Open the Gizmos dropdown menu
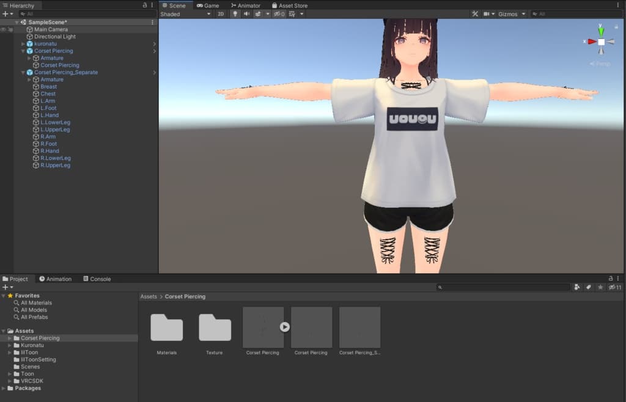 (x=512, y=14)
